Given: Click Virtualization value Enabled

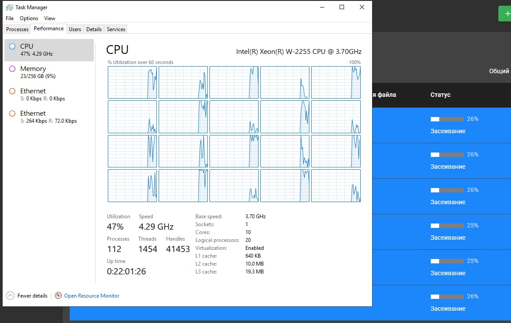Looking at the screenshot, I should pos(255,248).
